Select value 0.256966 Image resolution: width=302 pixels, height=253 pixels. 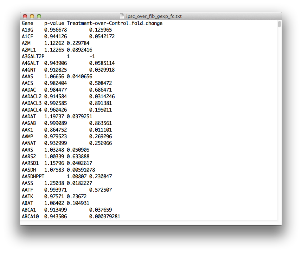click(x=101, y=143)
